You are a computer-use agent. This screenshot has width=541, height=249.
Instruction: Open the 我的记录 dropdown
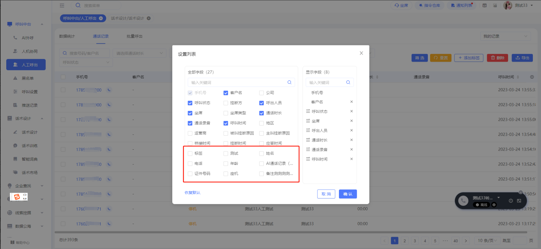pos(505,36)
